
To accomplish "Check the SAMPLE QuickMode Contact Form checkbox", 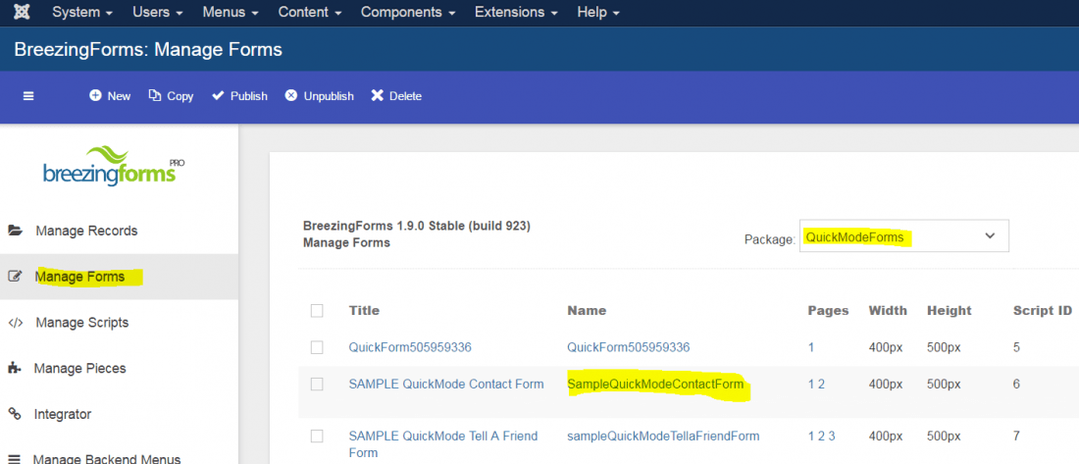I will click(317, 385).
